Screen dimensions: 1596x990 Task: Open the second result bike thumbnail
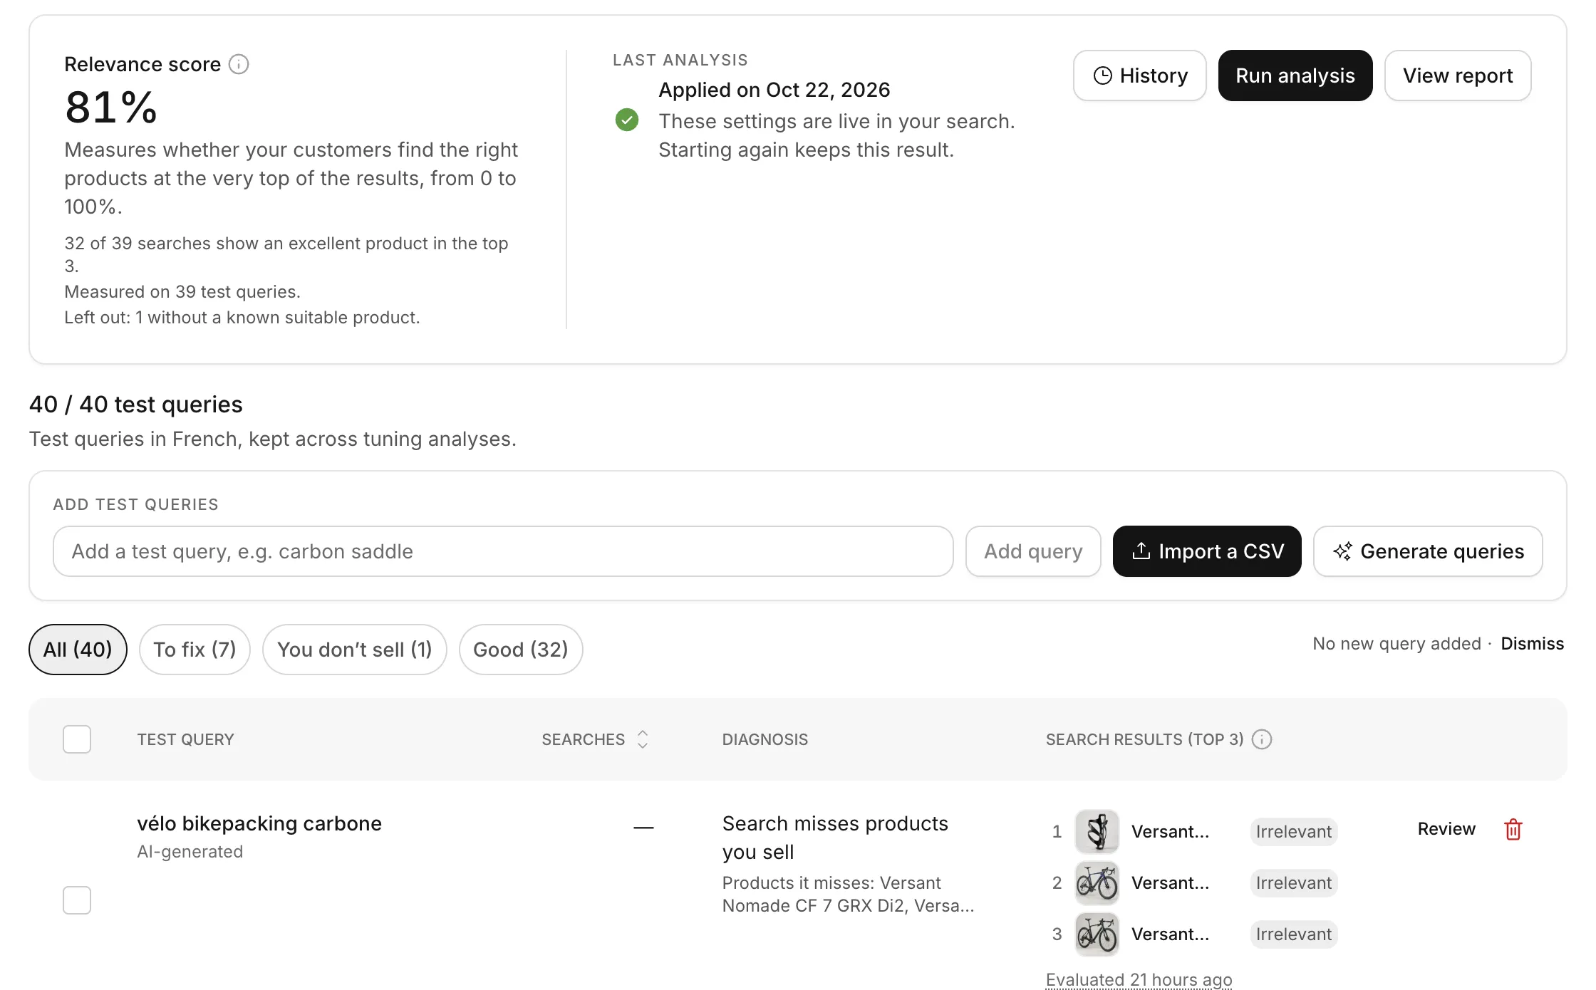pos(1097,882)
